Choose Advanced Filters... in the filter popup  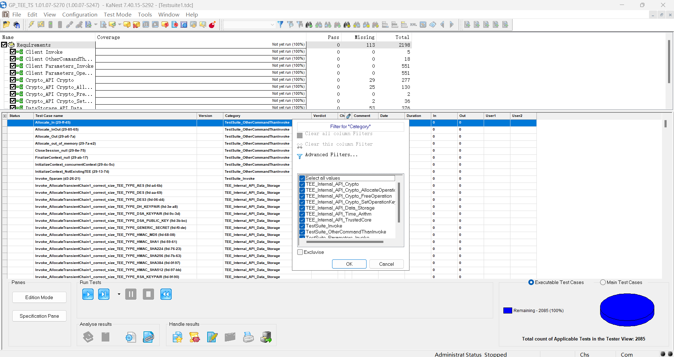click(x=331, y=155)
